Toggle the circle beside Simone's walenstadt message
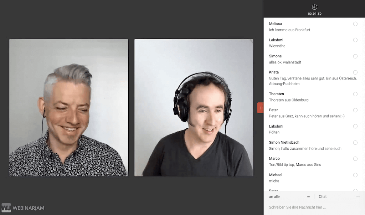 (x=355, y=56)
